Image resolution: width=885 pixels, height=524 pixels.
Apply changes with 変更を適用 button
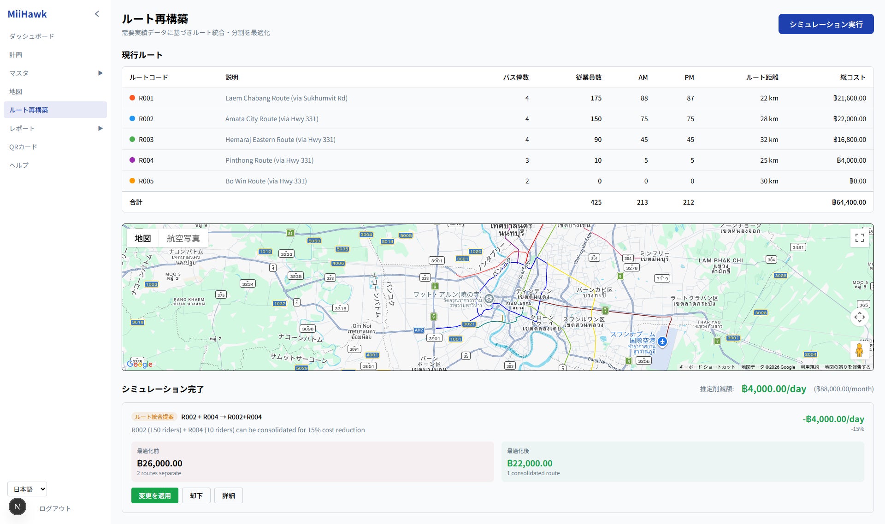pyautogui.click(x=154, y=495)
